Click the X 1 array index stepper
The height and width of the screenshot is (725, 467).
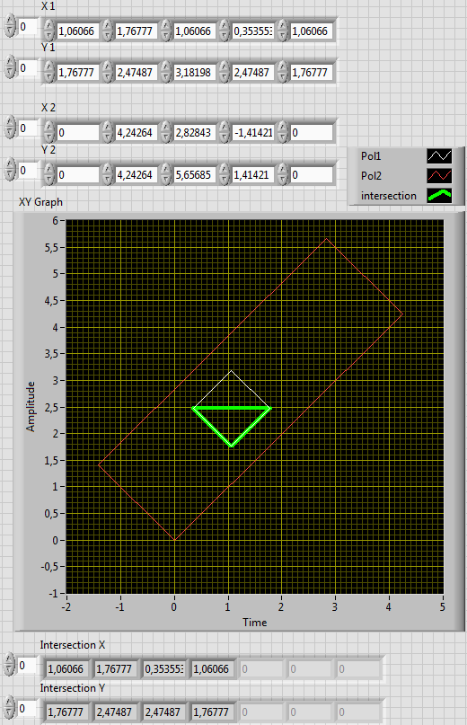tap(10, 26)
